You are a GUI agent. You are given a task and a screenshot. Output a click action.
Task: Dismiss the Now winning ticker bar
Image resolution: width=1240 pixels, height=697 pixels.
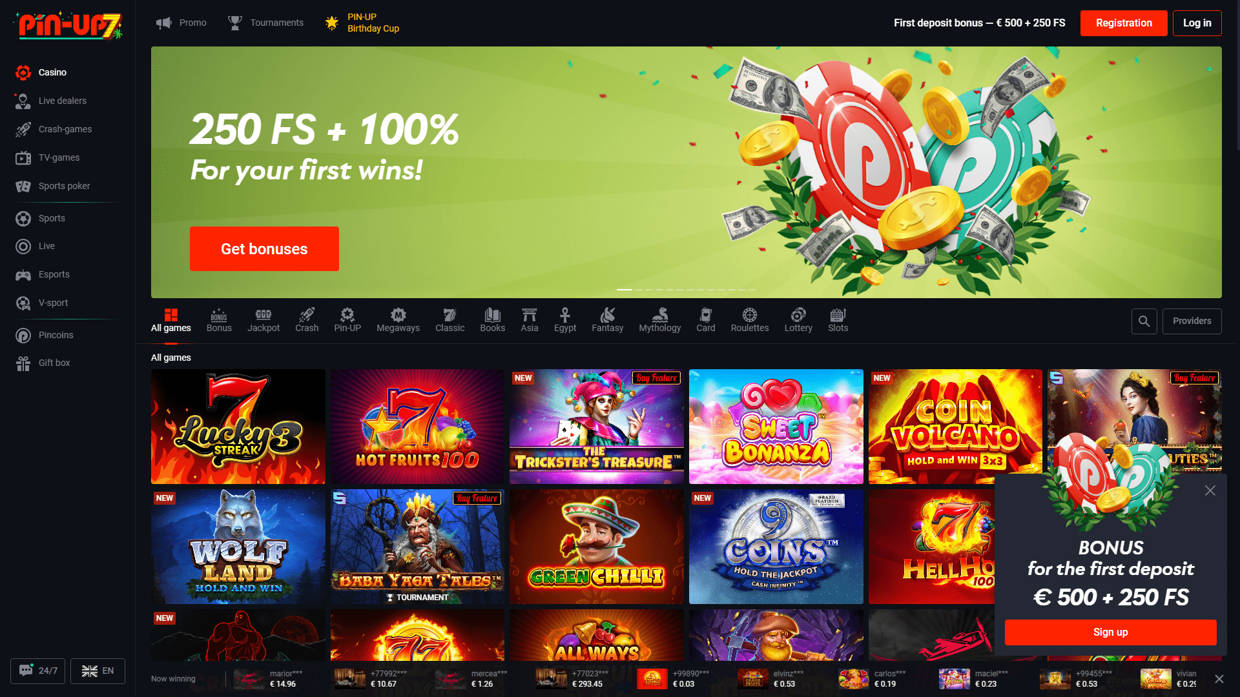point(1219,678)
